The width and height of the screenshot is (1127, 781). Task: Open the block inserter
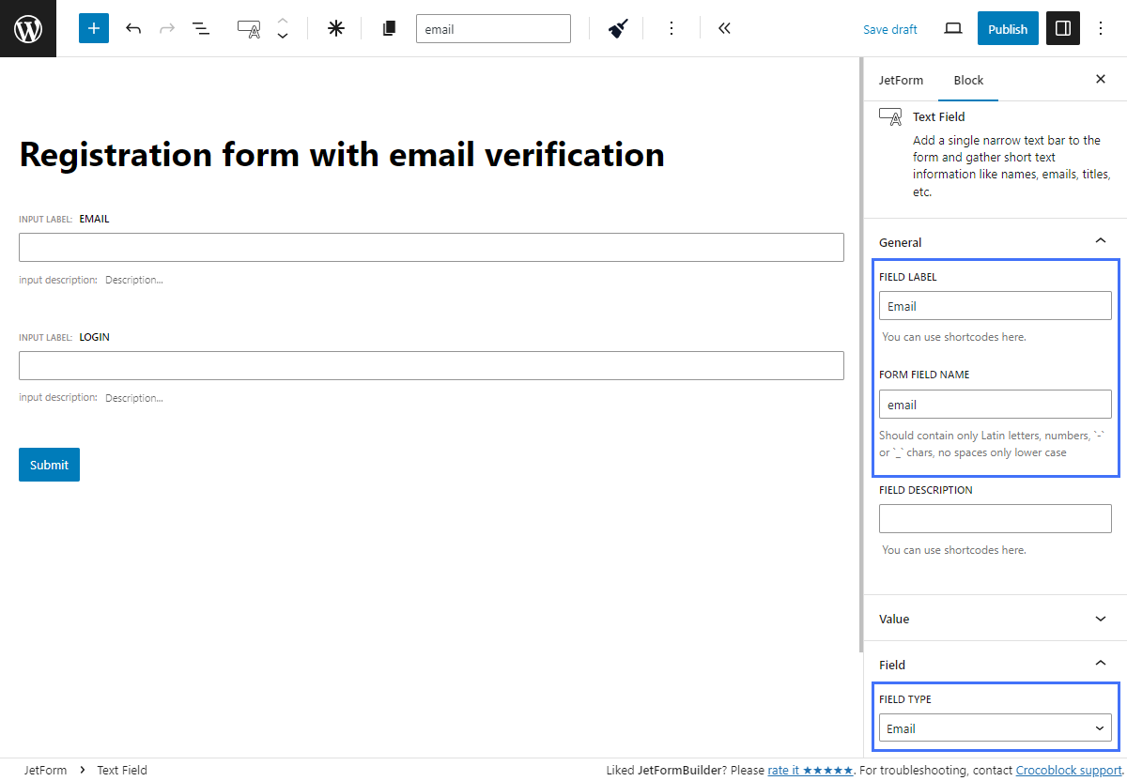[93, 28]
